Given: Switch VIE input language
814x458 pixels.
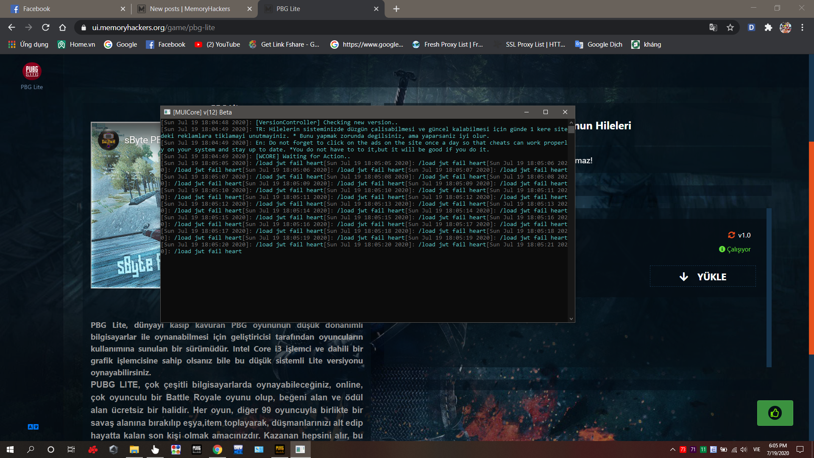Looking at the screenshot, I should coord(757,450).
